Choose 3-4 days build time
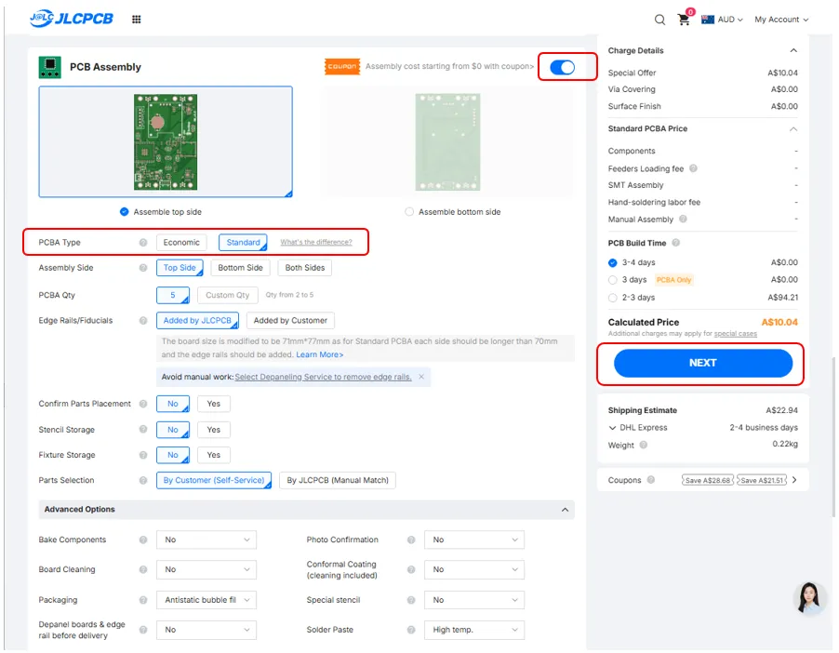This screenshot has width=839, height=653. click(613, 263)
